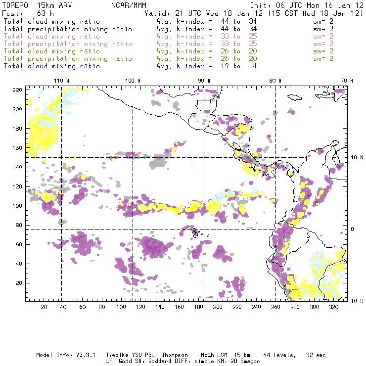The height and width of the screenshot is (366, 366).
Task: Click the "Model Info: V3.3.1" footer text
Action: pyautogui.click(x=66, y=355)
